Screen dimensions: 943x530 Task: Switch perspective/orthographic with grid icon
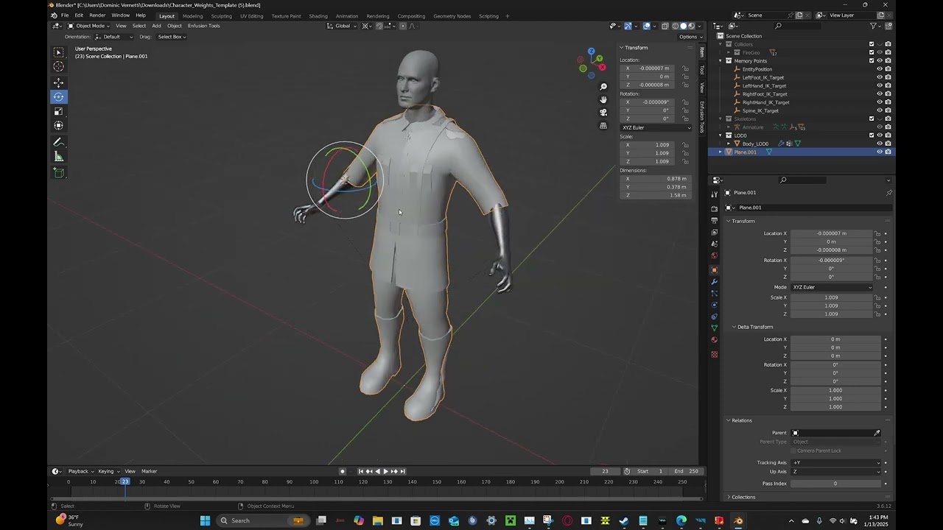click(603, 126)
